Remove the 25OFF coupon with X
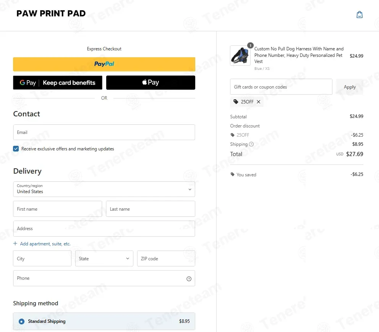Viewport: 379px width, 332px height. coord(258,102)
